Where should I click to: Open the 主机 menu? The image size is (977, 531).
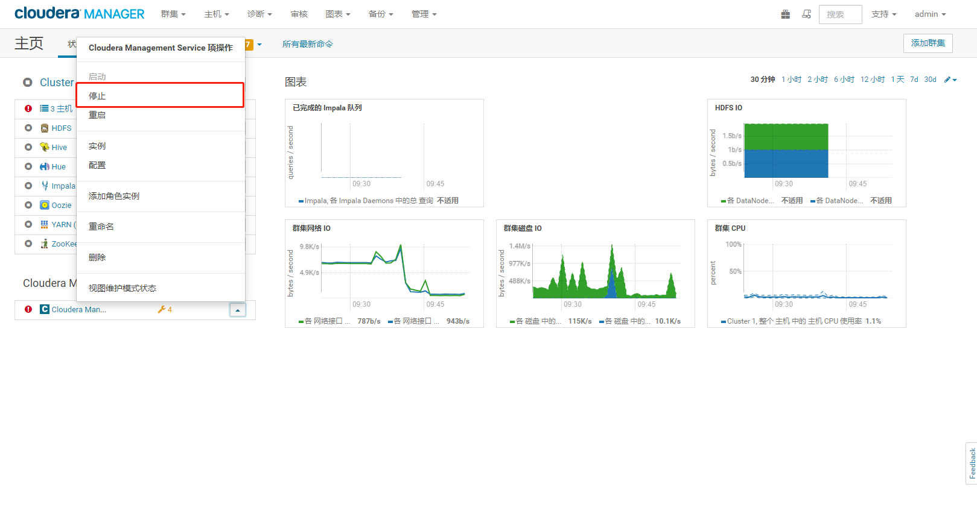pyautogui.click(x=217, y=14)
